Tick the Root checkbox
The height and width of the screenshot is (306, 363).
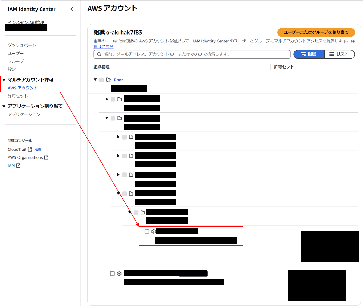pyautogui.click(x=101, y=80)
